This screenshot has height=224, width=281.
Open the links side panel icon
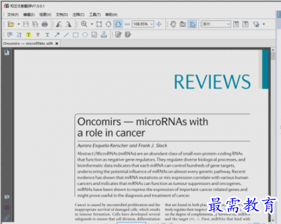click(7, 207)
